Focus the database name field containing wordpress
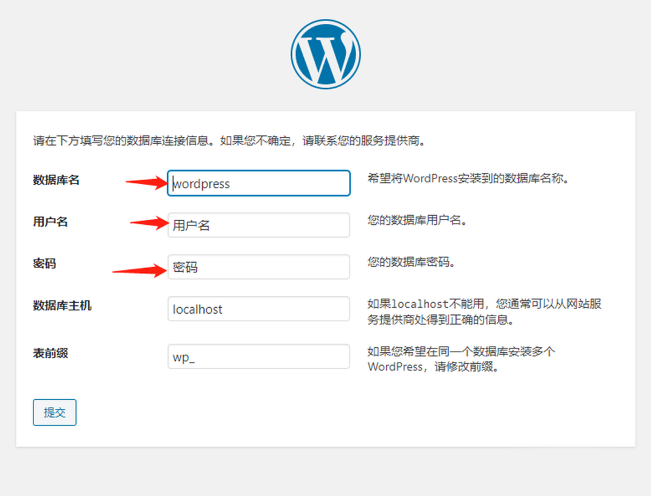The image size is (651, 496). [259, 183]
